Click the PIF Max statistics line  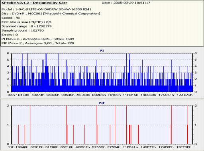[38, 43]
